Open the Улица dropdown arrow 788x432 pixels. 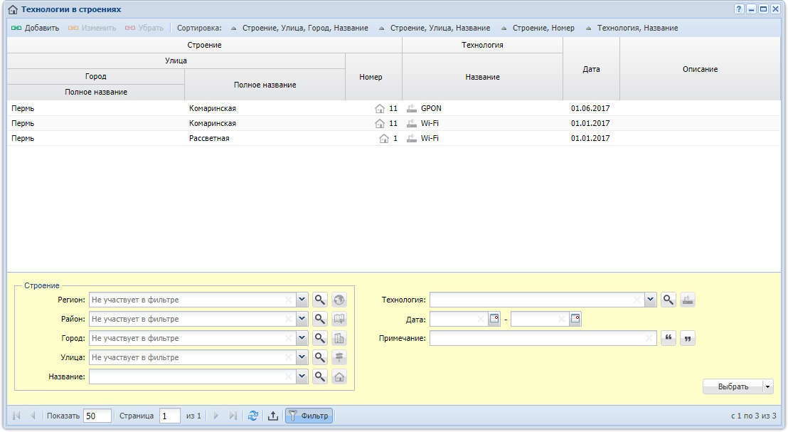tap(302, 357)
